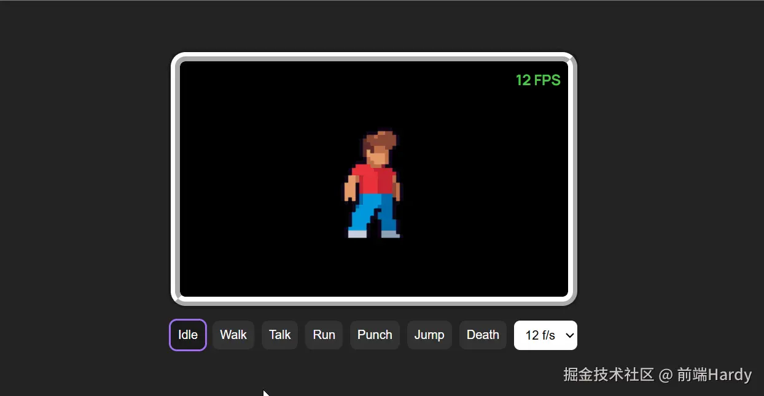Viewport: 764px width, 396px height.
Task: Trigger the Punch animation
Action: [375, 335]
